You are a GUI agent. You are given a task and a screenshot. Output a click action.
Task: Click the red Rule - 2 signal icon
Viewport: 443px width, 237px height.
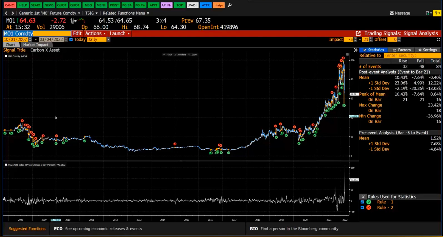369,208
